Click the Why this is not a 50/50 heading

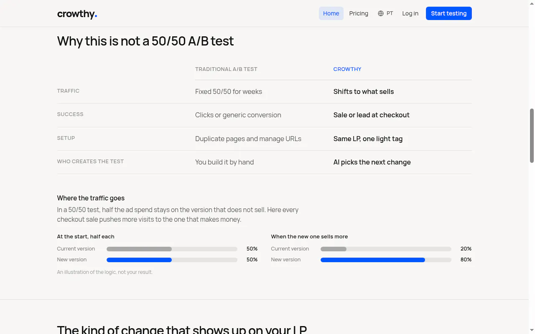pos(145,41)
